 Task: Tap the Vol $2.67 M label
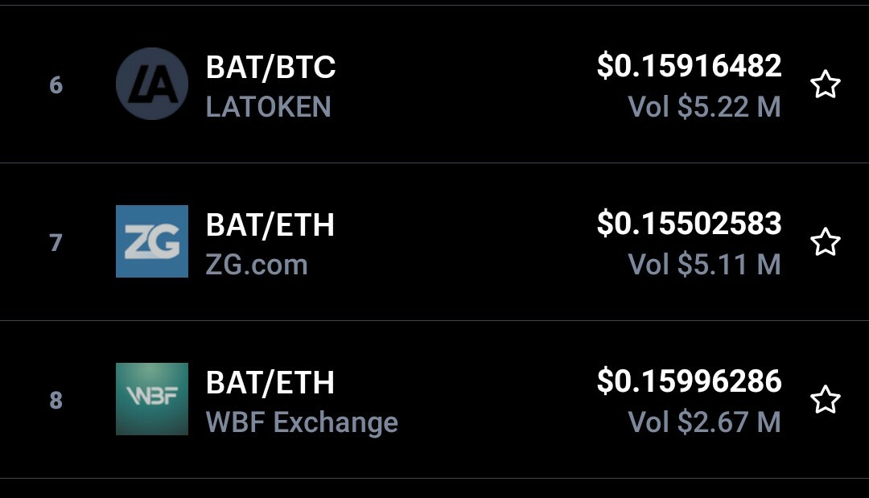point(704,422)
